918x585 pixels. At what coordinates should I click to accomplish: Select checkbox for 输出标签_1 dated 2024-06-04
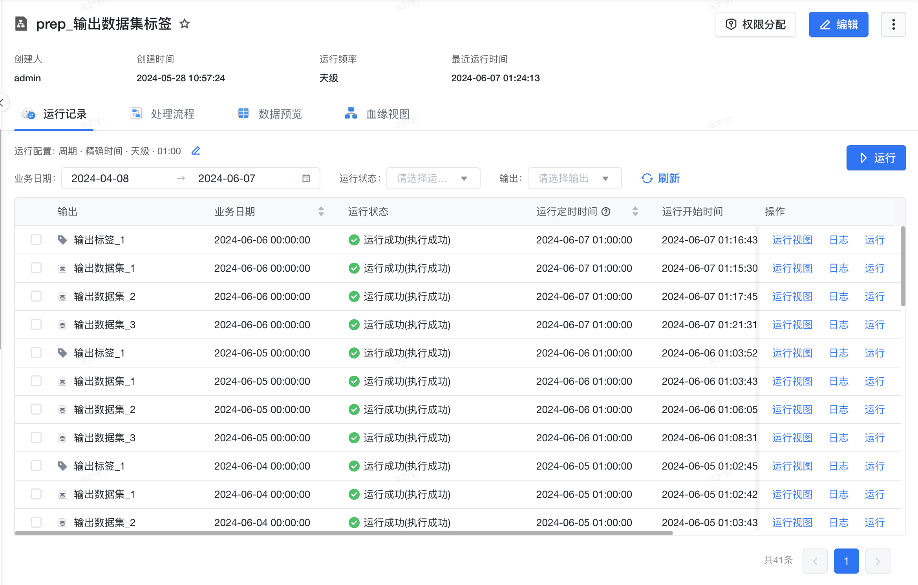[x=36, y=466]
